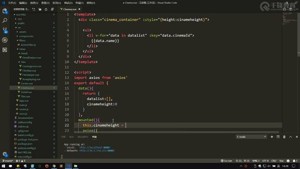Image resolution: width=300 pixels, height=169 pixels.
Task: Open the Manage gear in activity bar
Action: pyautogui.click(x=5, y=154)
